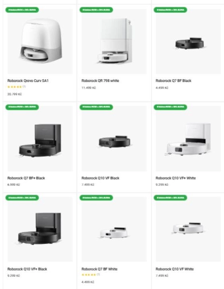This screenshot has height=289, width=224.
Task: Click green promo badge on Qrevo Curv 5A1
Action: (x=22, y=10)
